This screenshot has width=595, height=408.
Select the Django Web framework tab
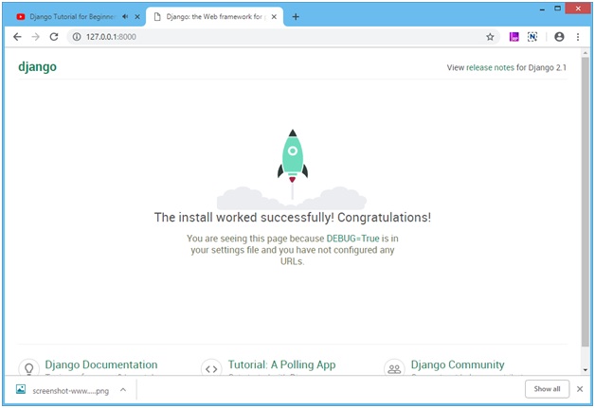click(x=214, y=17)
